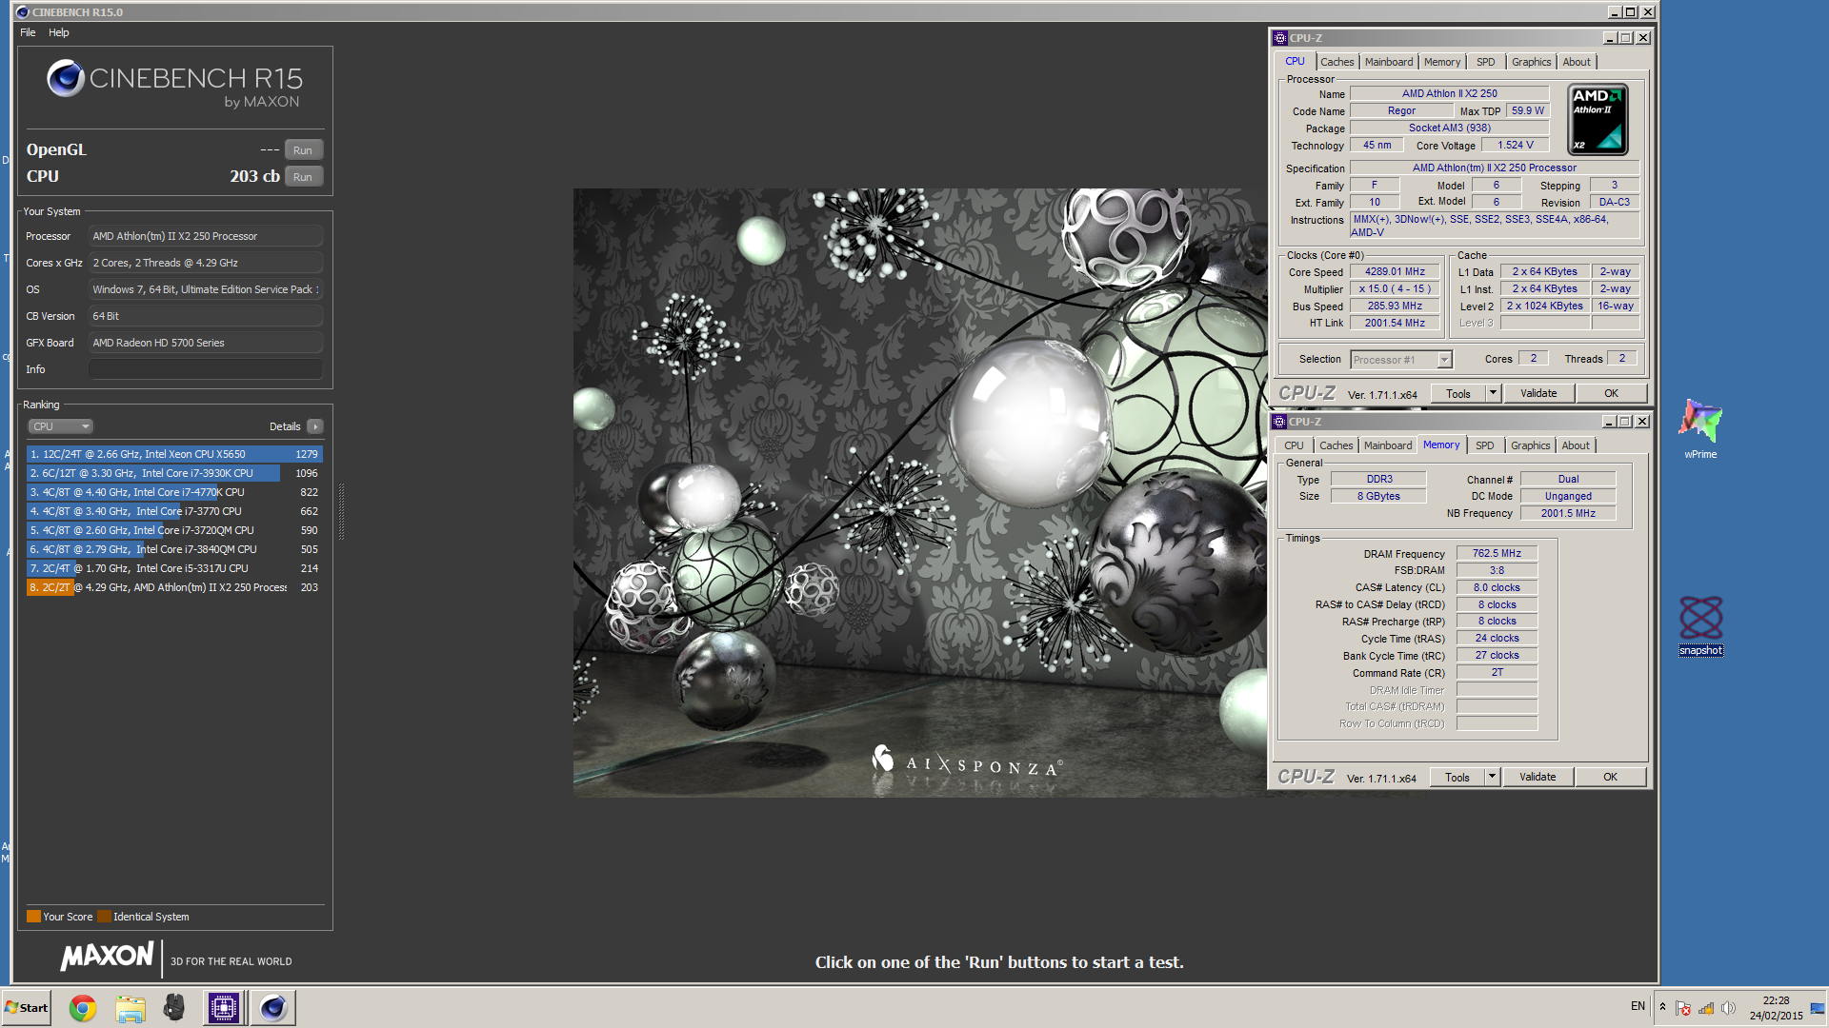Open the Cinebench File menu

pos(28,32)
